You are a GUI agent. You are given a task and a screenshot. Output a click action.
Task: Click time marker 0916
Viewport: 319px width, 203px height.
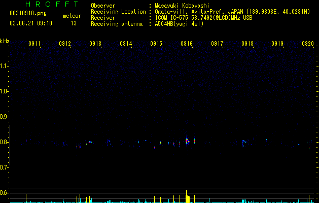tap(187, 44)
